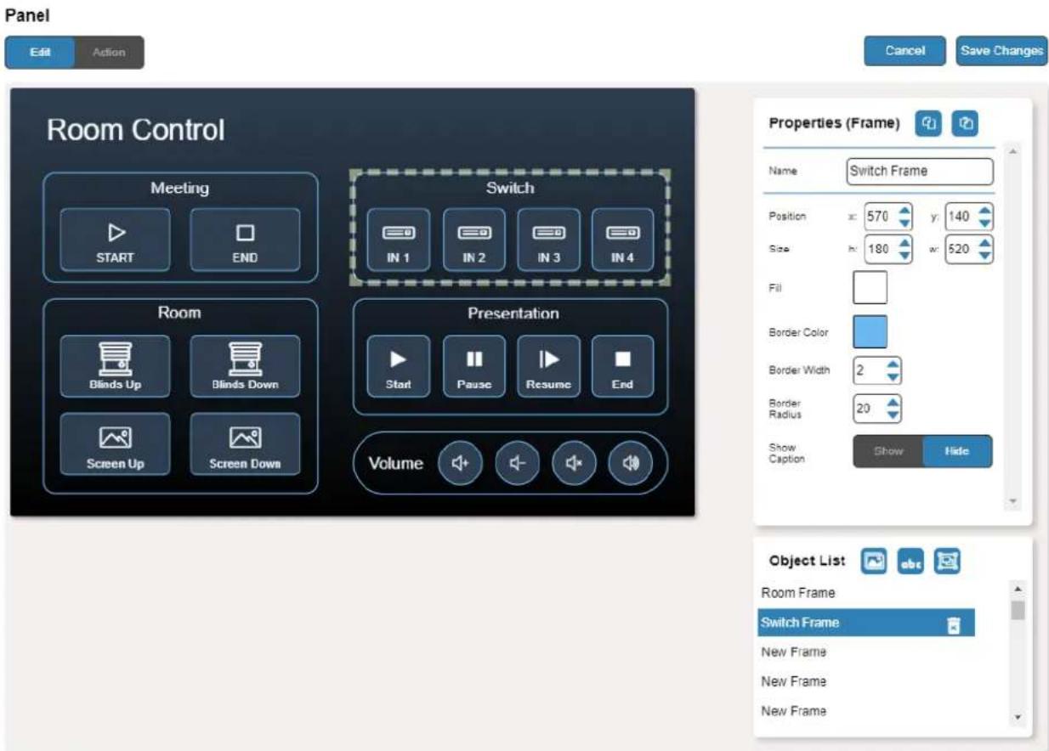Click the Object List scroll down arrow

tap(1018, 718)
